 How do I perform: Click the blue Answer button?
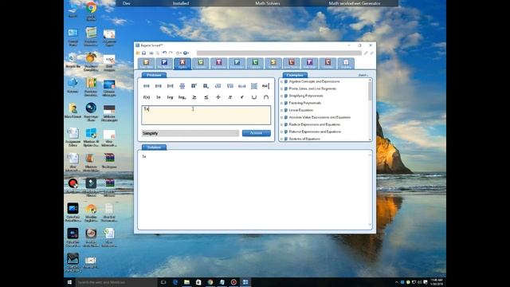click(x=257, y=133)
